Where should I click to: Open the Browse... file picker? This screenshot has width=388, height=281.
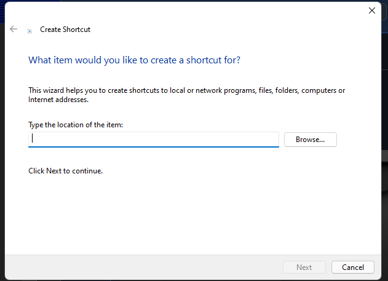pyautogui.click(x=311, y=140)
